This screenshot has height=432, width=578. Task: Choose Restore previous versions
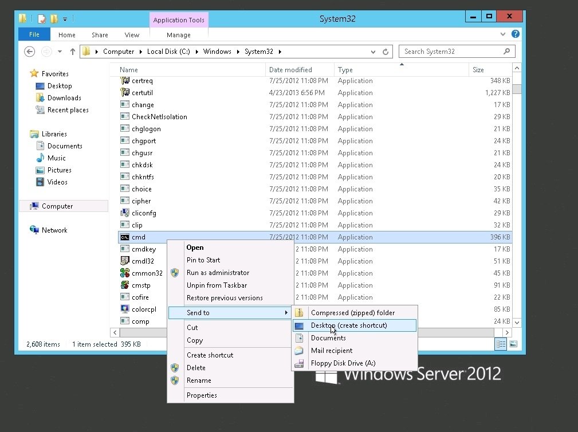click(231, 297)
